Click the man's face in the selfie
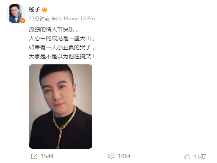The height and width of the screenshot is (163, 217). [59, 91]
